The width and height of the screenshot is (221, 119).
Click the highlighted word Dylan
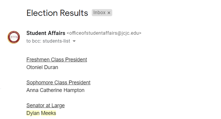pyautogui.click(x=33, y=113)
